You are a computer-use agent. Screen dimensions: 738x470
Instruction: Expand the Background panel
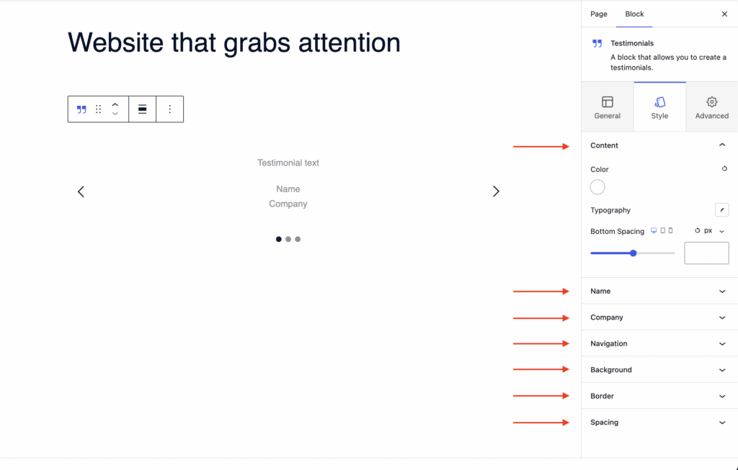click(659, 370)
